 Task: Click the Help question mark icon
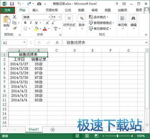(x=117, y=4)
